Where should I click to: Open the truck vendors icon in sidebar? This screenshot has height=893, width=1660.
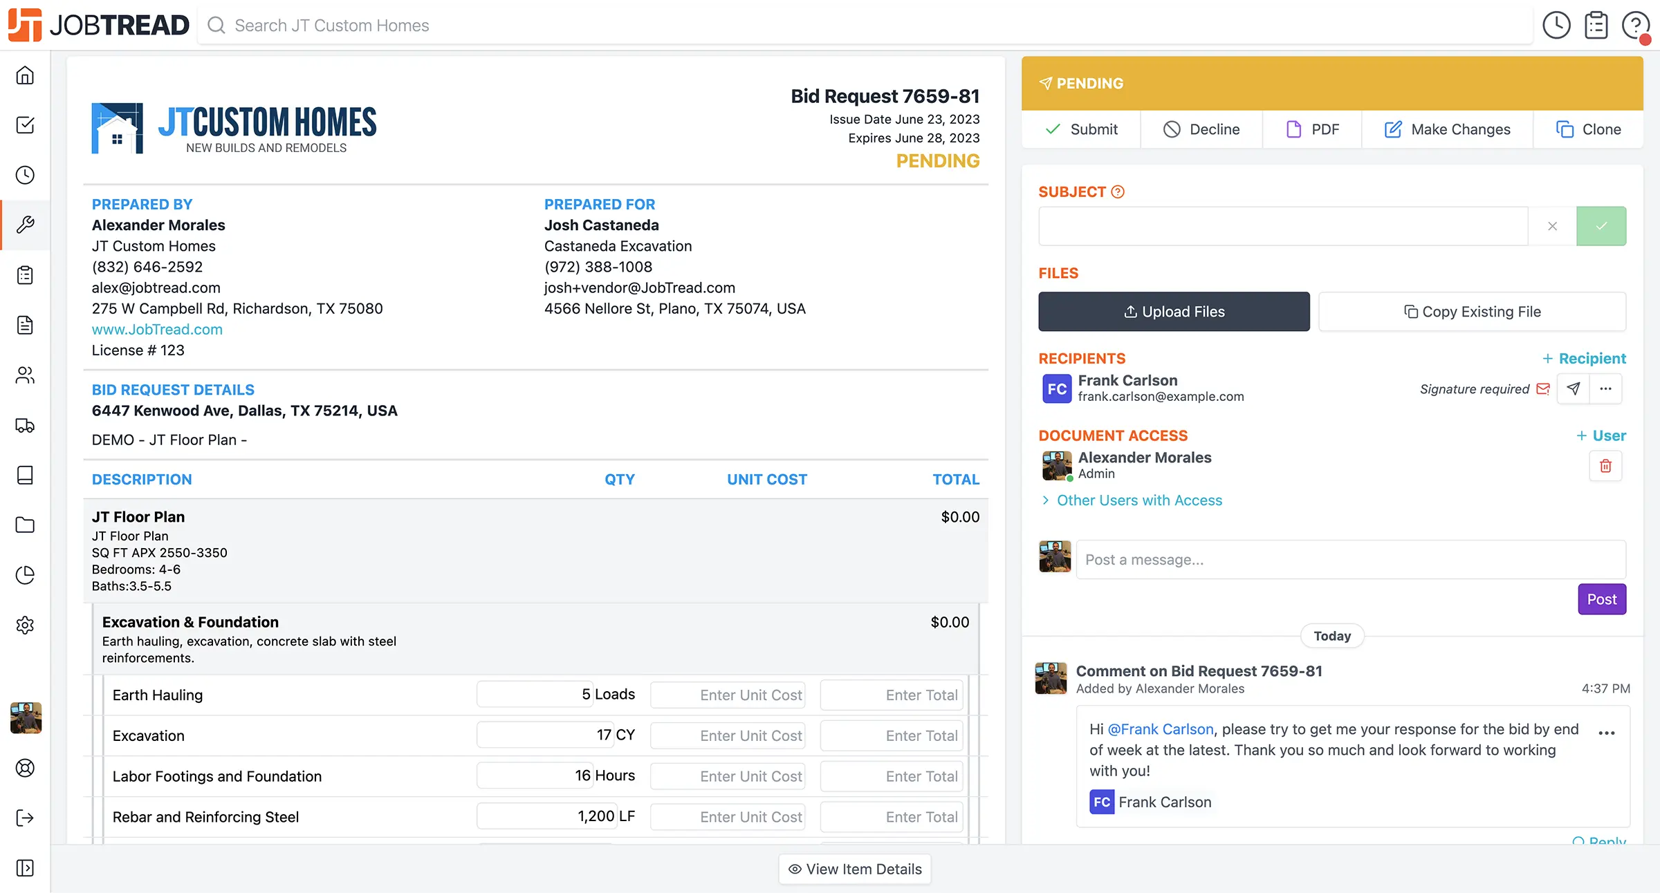click(x=25, y=425)
